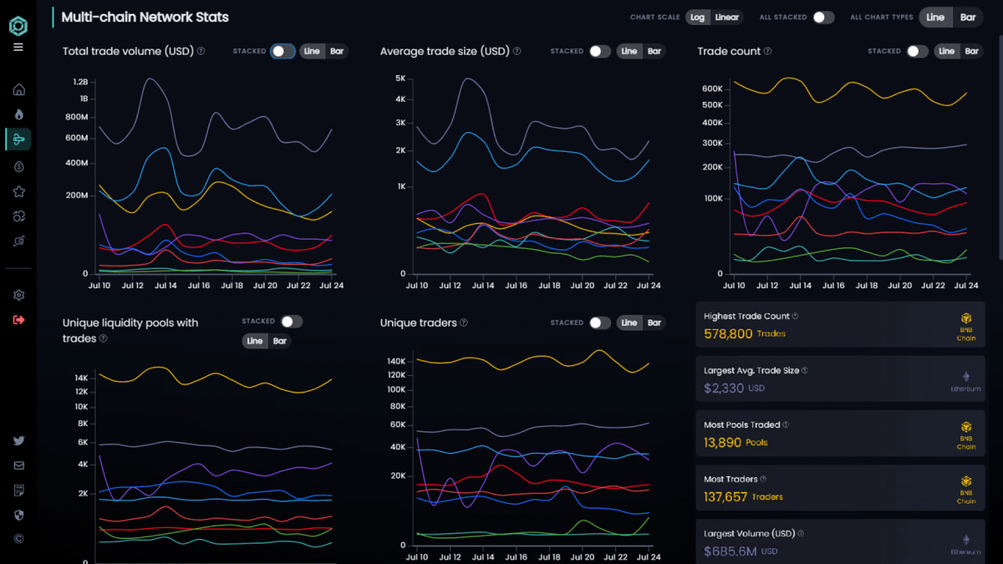Show help icon next to Trade count

(x=767, y=51)
